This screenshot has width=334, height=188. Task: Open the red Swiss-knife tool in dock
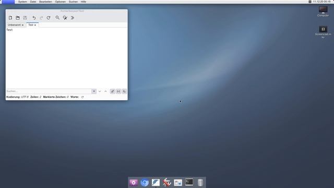167,183
